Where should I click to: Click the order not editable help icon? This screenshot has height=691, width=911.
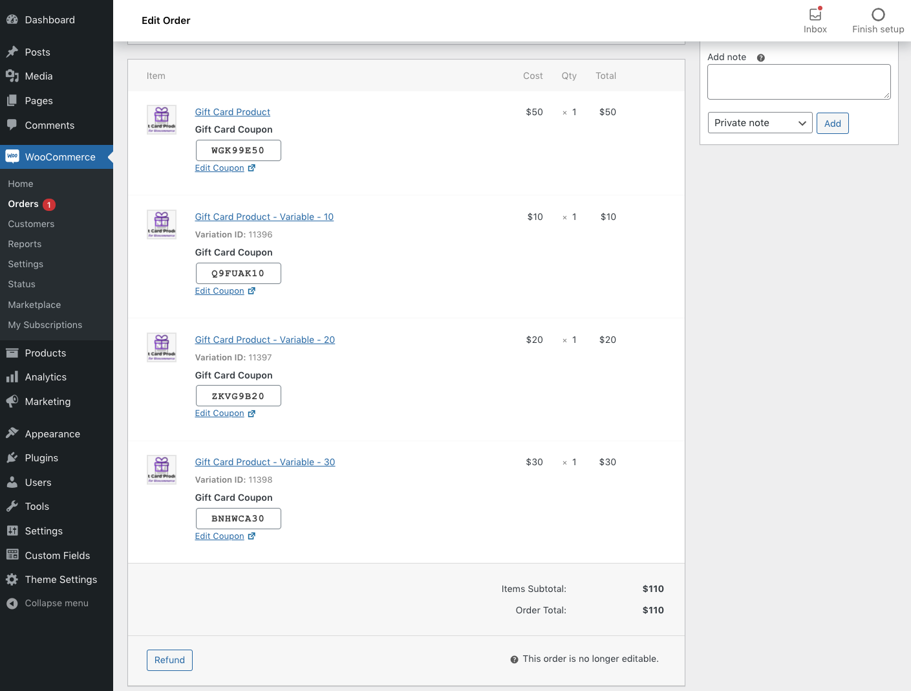point(514,660)
